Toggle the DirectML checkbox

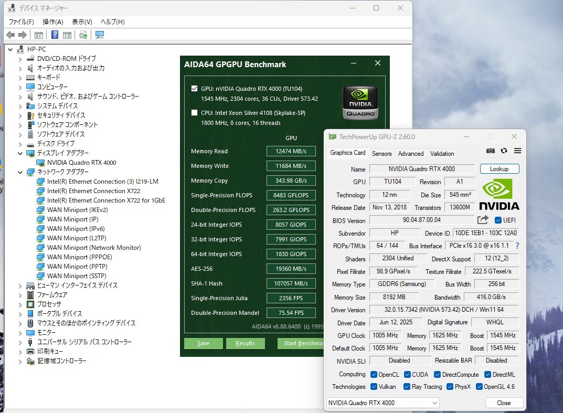click(x=487, y=375)
